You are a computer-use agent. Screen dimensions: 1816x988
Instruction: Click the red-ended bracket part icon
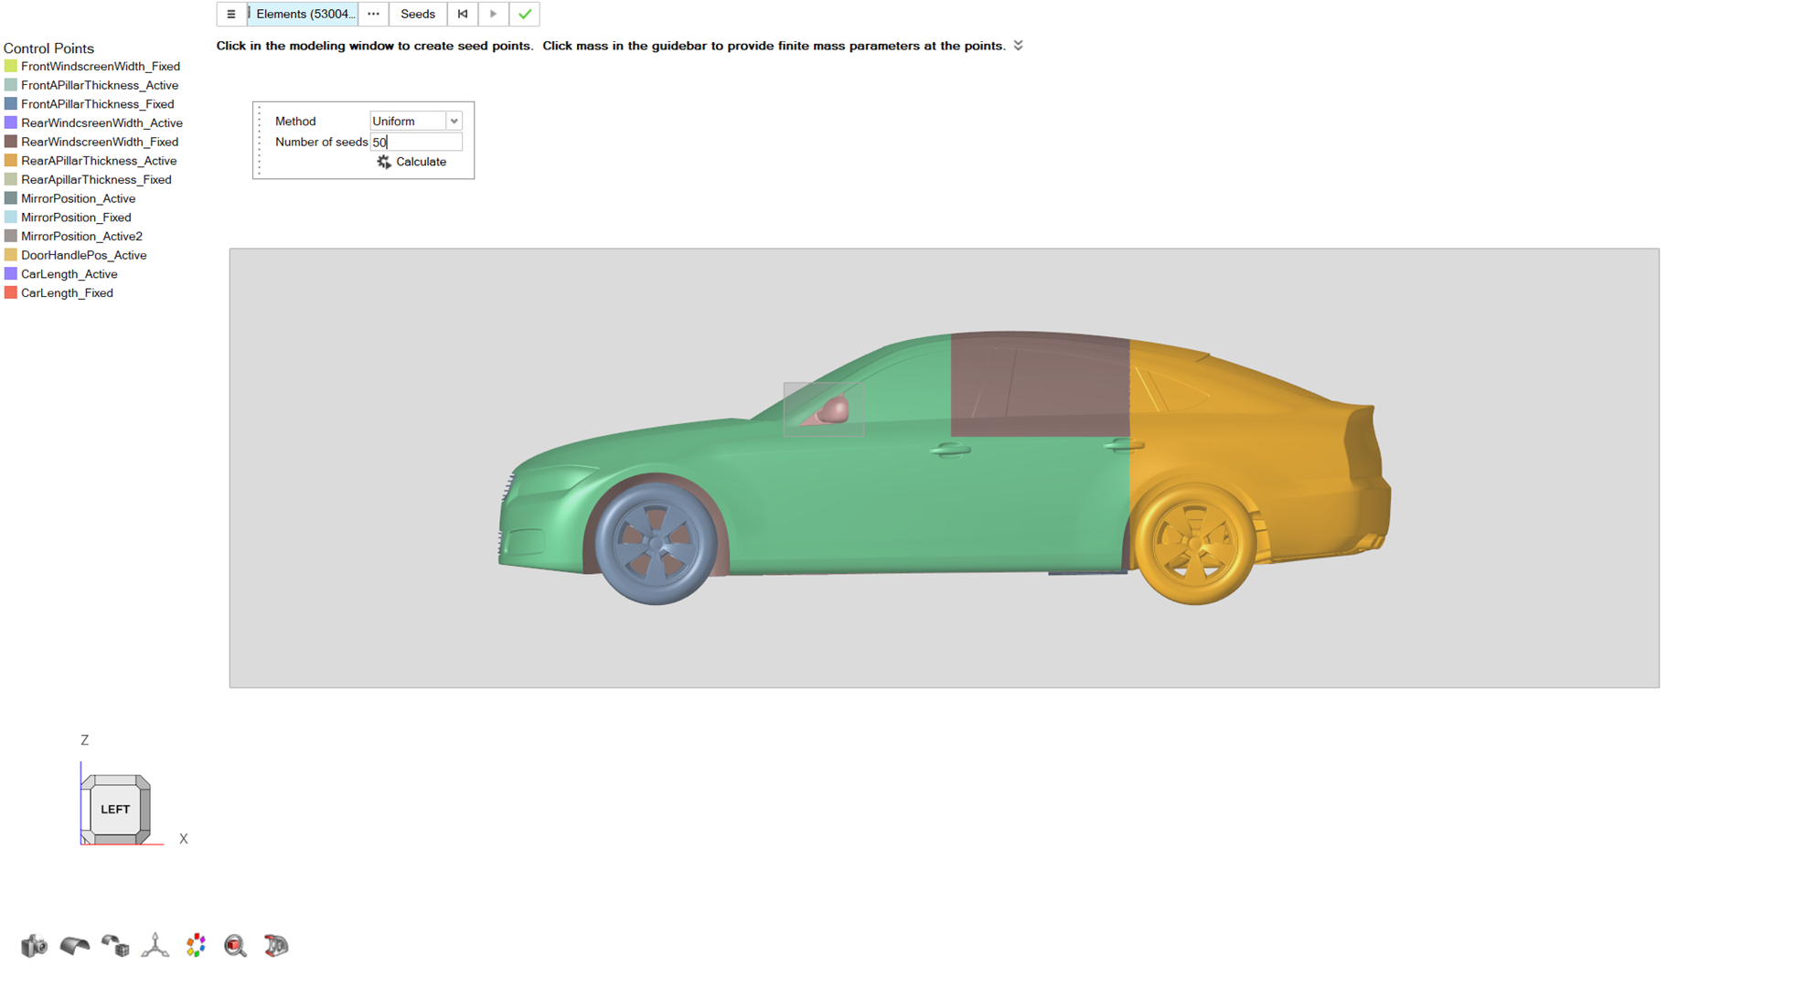click(x=276, y=945)
